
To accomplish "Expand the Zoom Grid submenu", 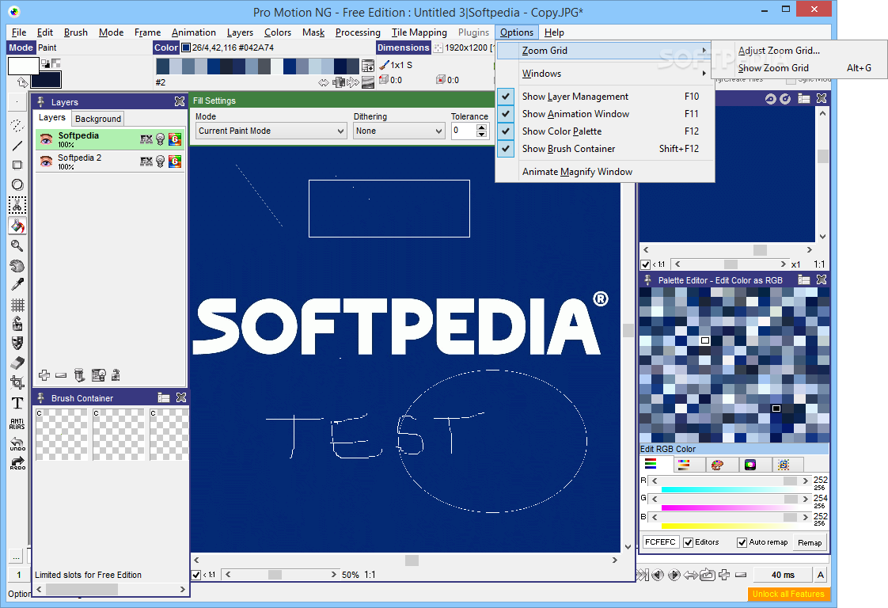I will pyautogui.click(x=605, y=51).
